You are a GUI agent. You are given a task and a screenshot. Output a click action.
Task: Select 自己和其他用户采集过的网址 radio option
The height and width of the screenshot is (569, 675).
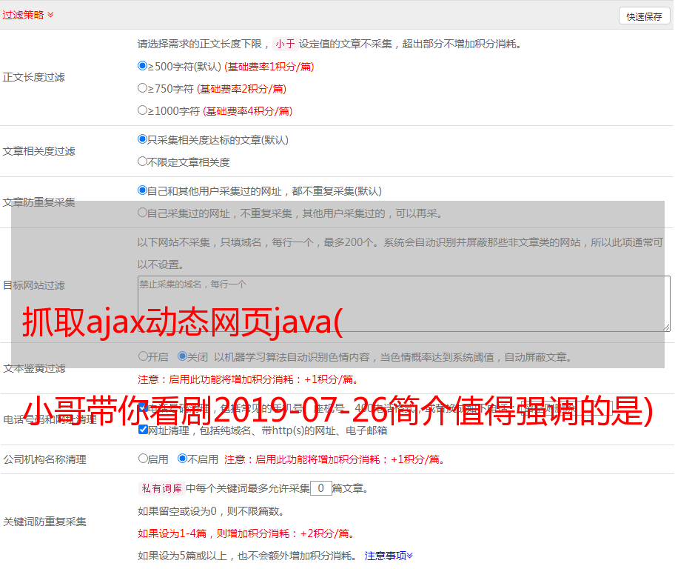[142, 190]
